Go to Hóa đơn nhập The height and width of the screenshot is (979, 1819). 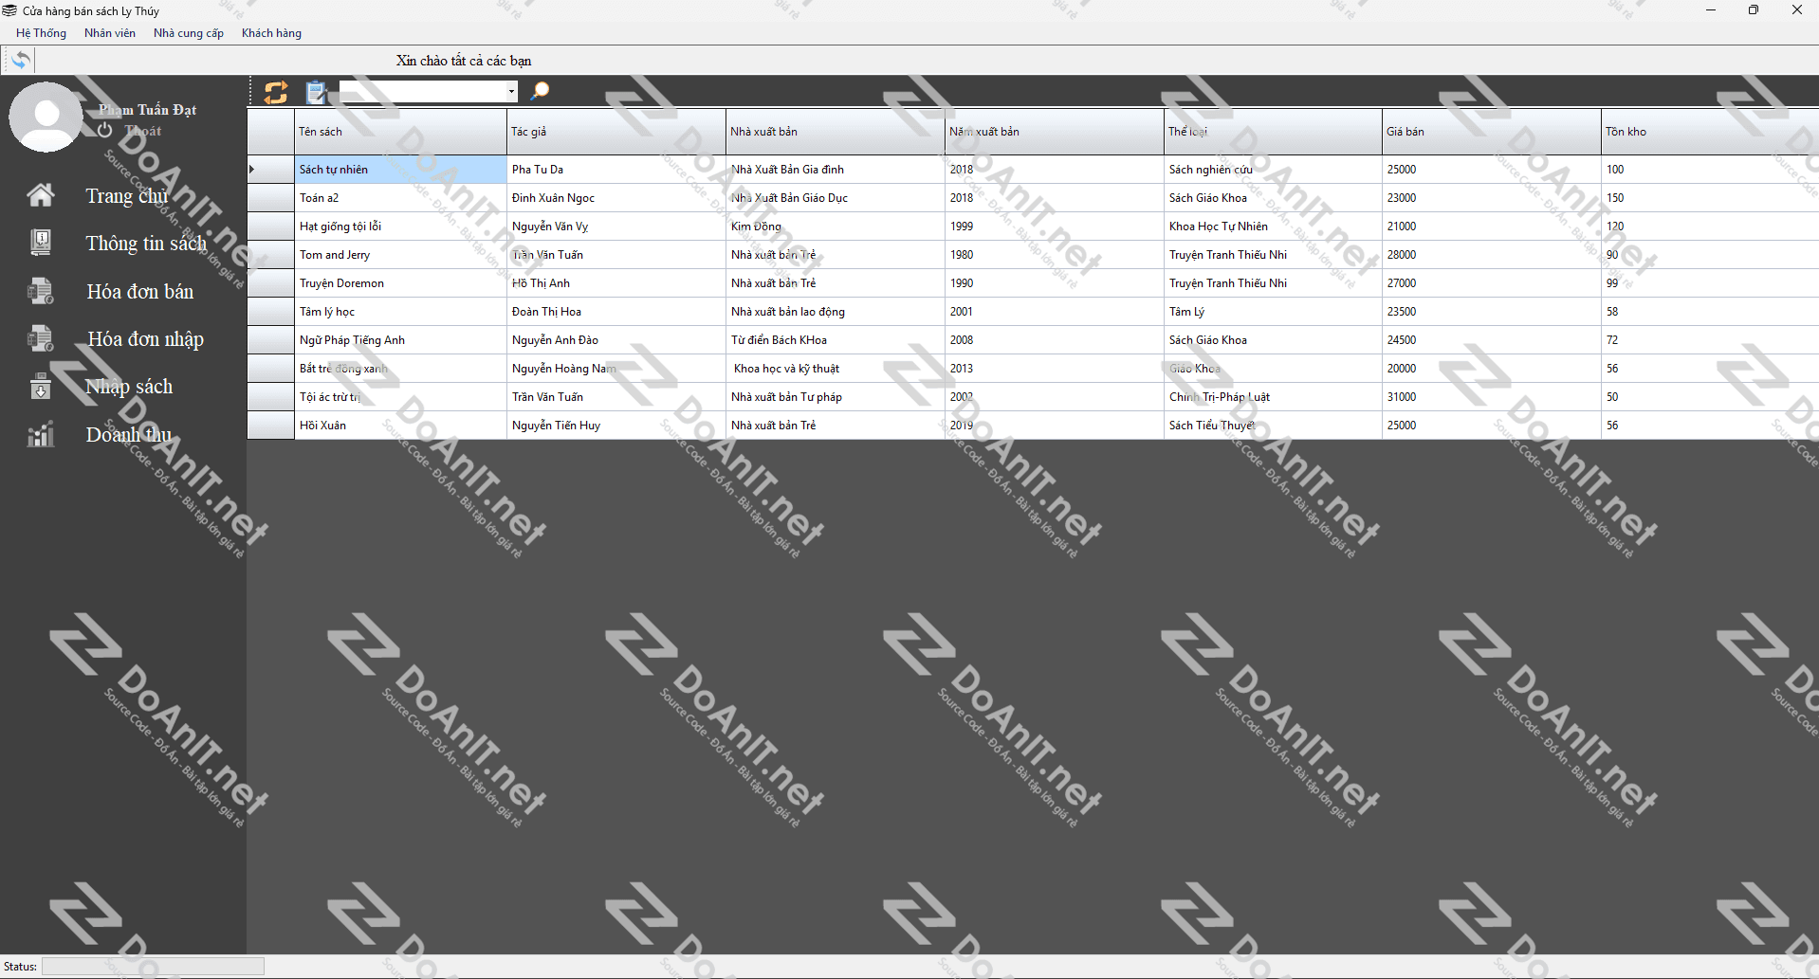click(x=145, y=339)
